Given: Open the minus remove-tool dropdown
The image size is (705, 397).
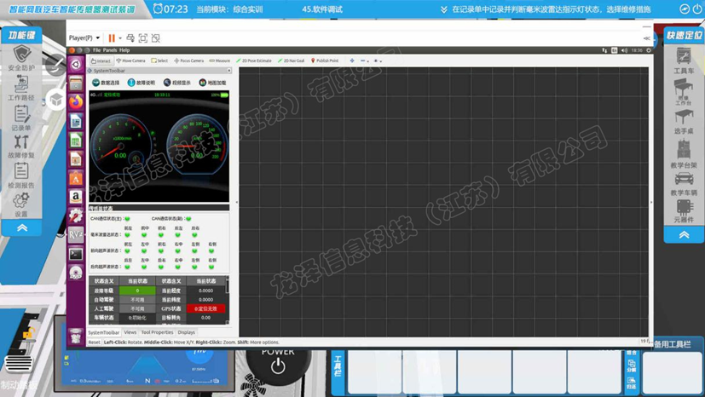Looking at the screenshot, I should click(365, 60).
